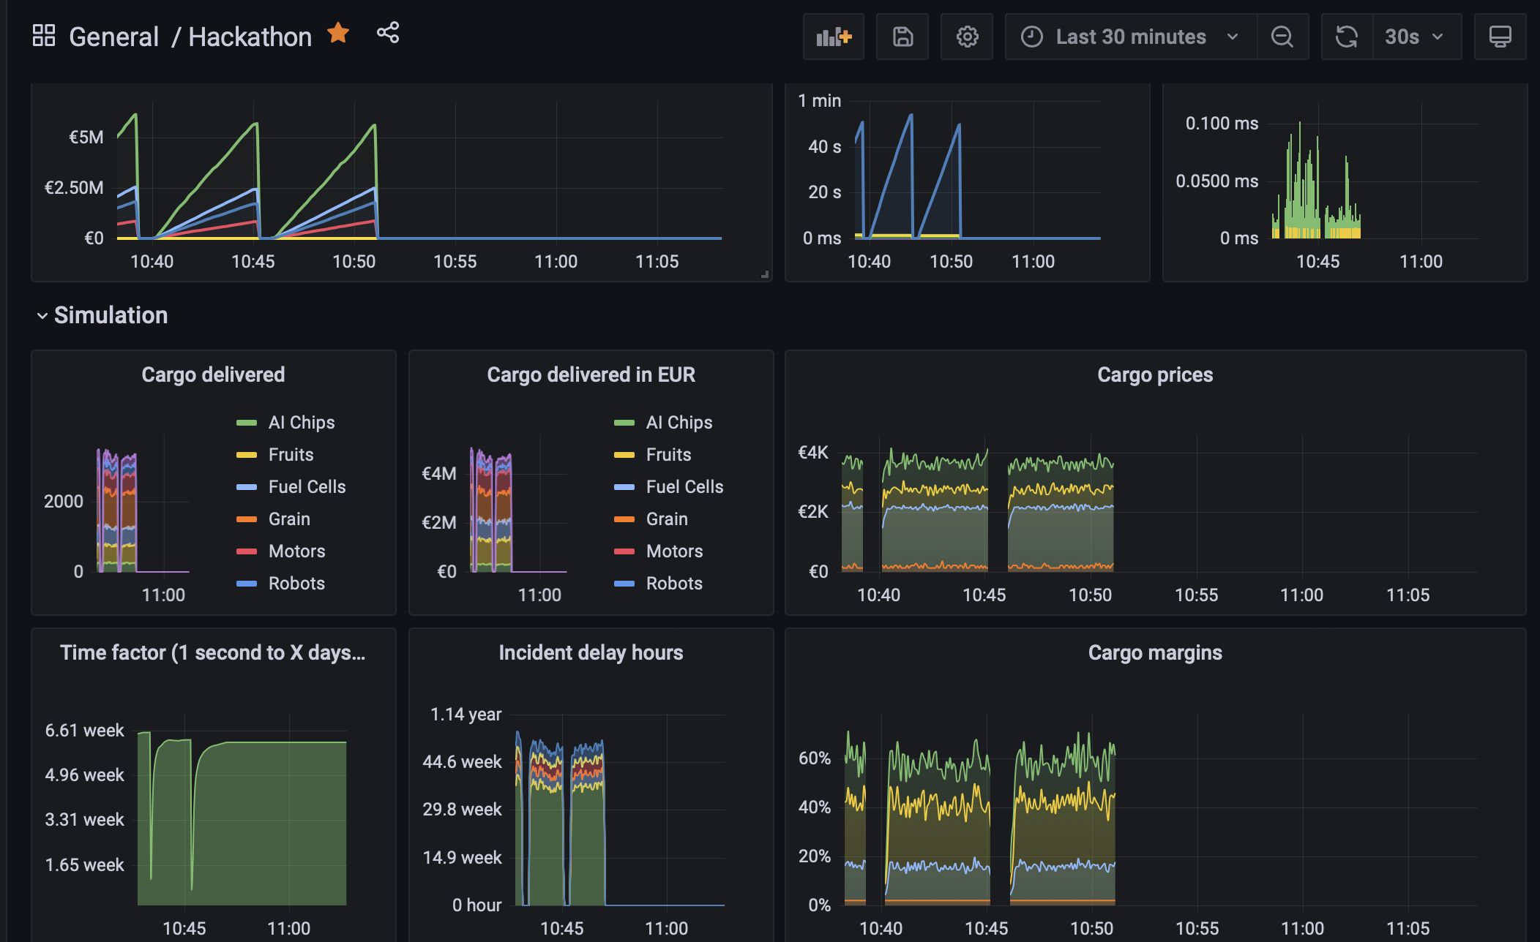Unstar the Hackathon dashboard
The image size is (1540, 942).
click(338, 33)
